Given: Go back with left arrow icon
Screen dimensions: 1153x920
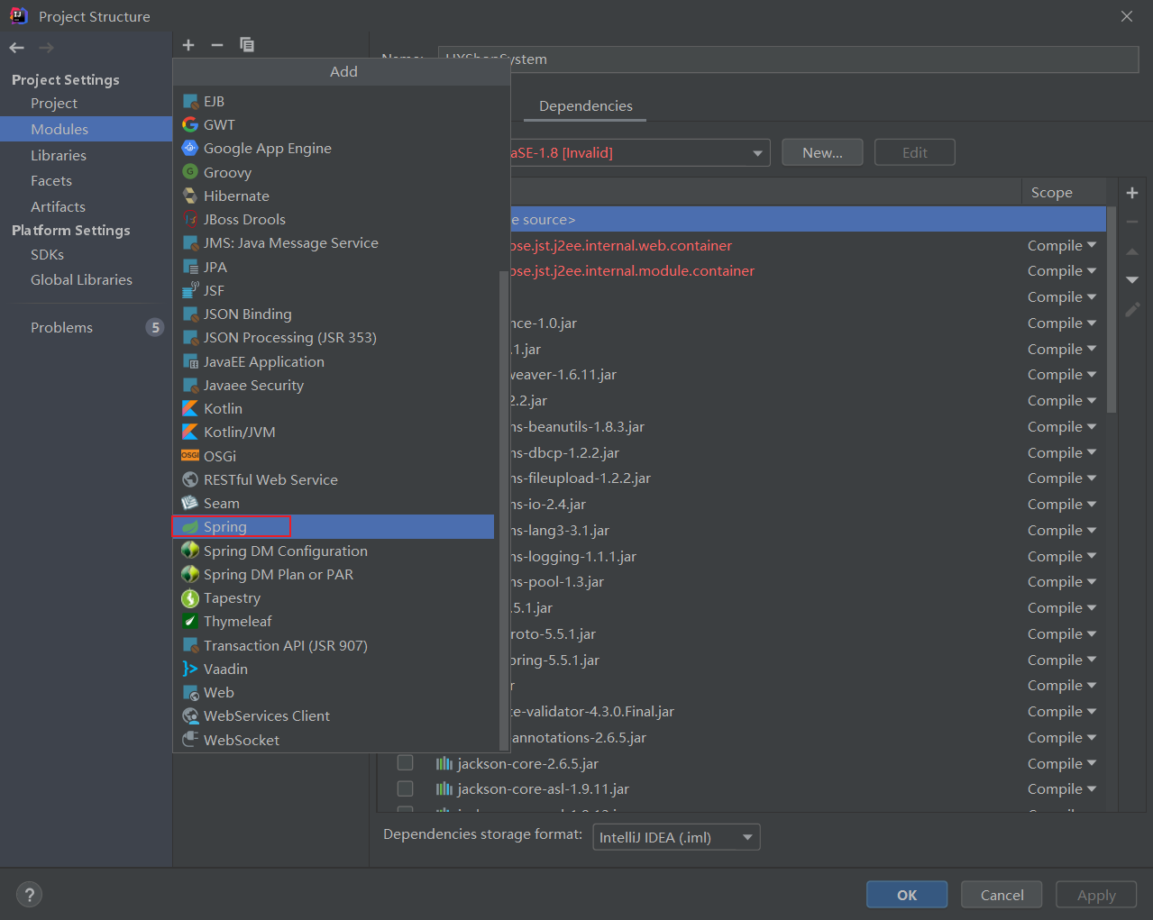Looking at the screenshot, I should [x=17, y=48].
